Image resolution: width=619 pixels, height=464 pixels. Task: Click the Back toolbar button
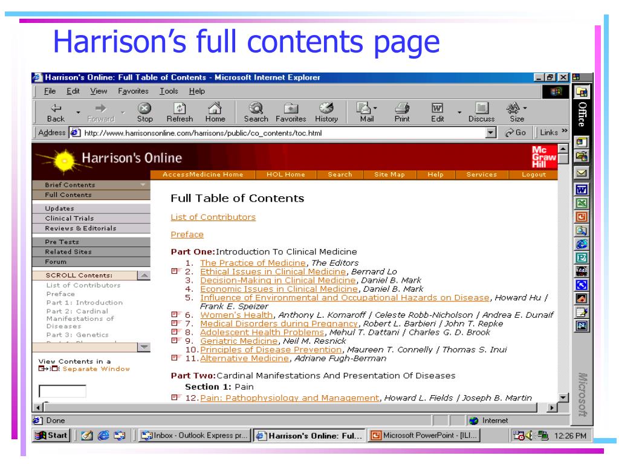[x=56, y=112]
